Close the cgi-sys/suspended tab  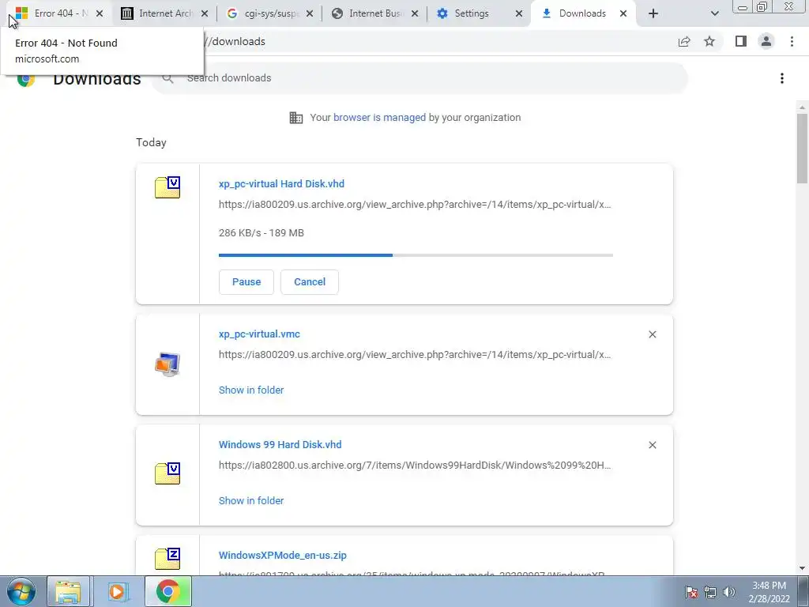click(x=310, y=14)
